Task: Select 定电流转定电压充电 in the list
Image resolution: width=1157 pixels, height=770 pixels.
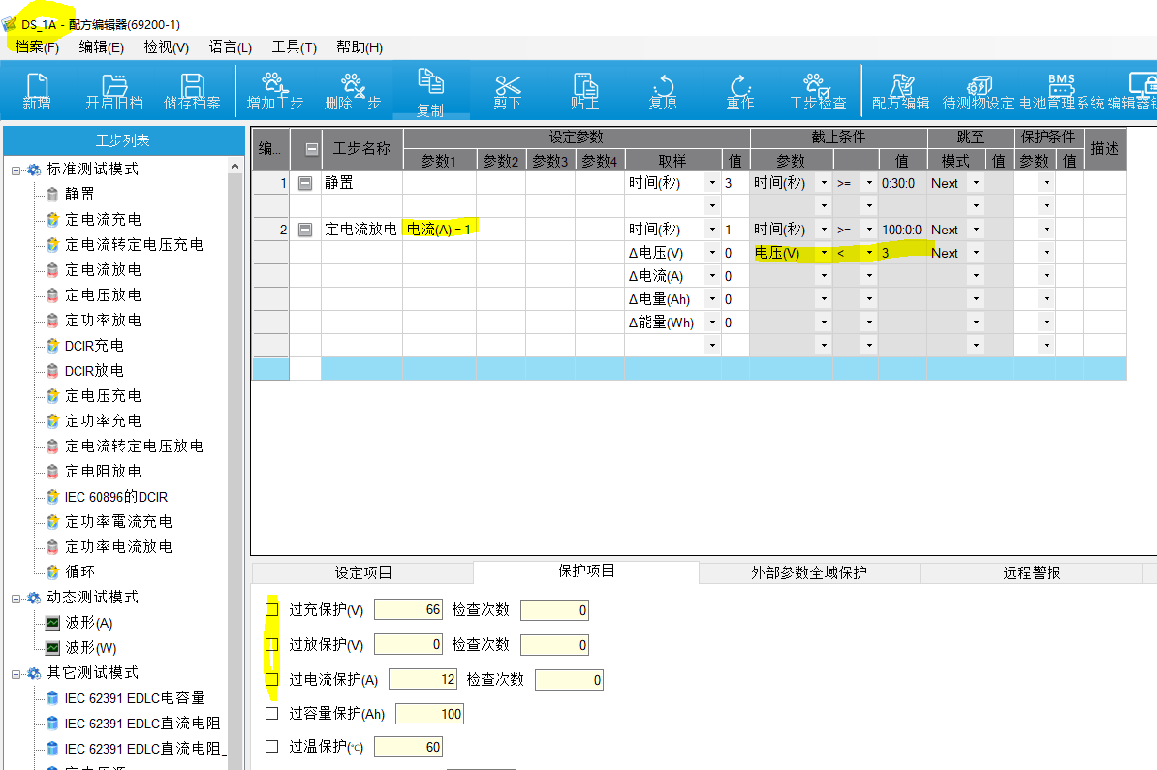Action: pyautogui.click(x=134, y=244)
